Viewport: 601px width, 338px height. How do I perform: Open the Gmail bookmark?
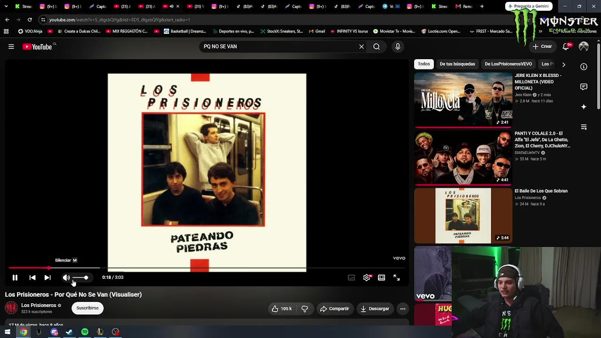point(317,31)
